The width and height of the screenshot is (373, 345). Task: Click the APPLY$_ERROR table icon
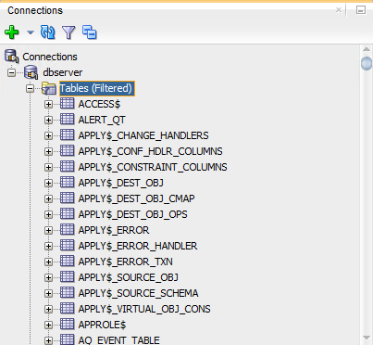coord(67,230)
